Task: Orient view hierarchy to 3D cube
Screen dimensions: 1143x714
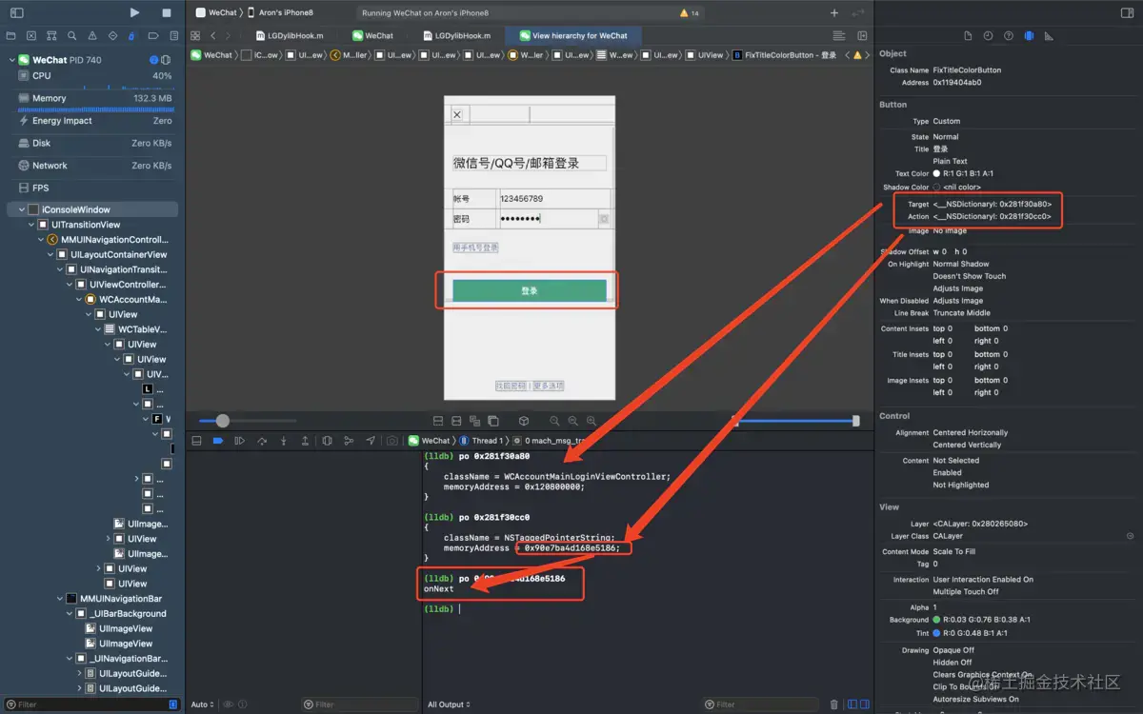Action: (x=524, y=421)
